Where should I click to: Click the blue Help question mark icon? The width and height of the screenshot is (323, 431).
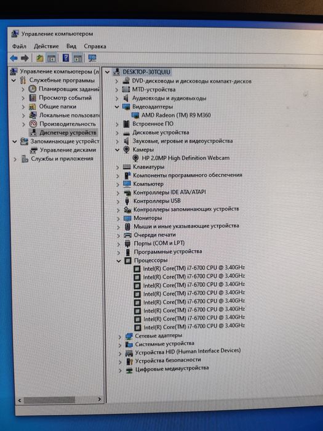tap(66, 58)
